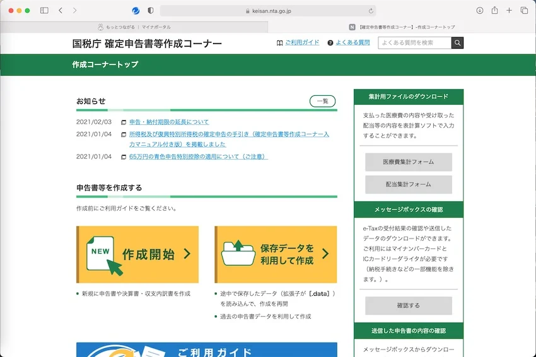The image size is (536, 357).
Task: Open 申告・納付期限の延長について notice
Action: pos(169,122)
